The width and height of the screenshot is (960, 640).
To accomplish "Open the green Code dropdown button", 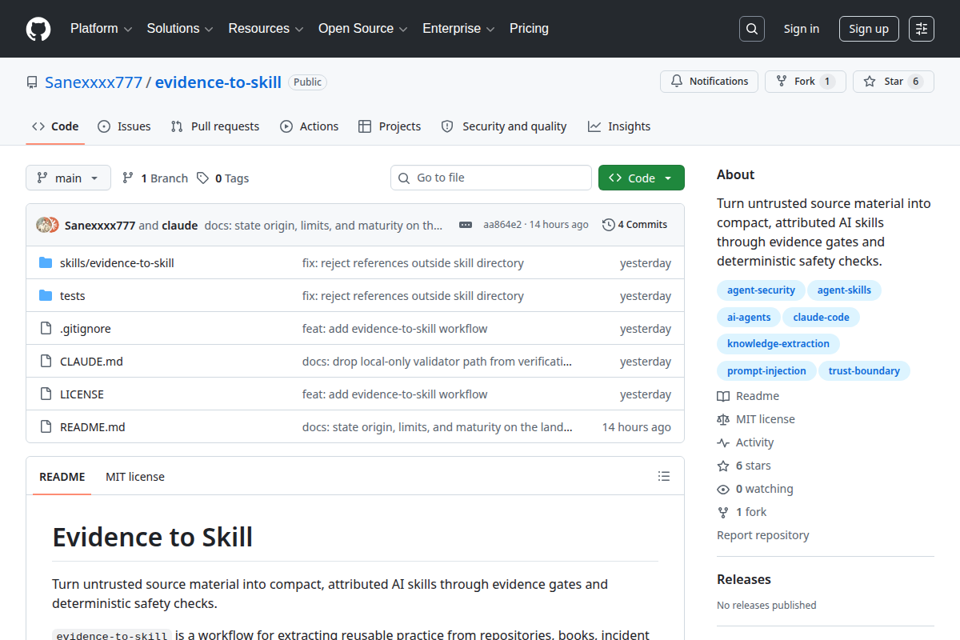I will 642,178.
